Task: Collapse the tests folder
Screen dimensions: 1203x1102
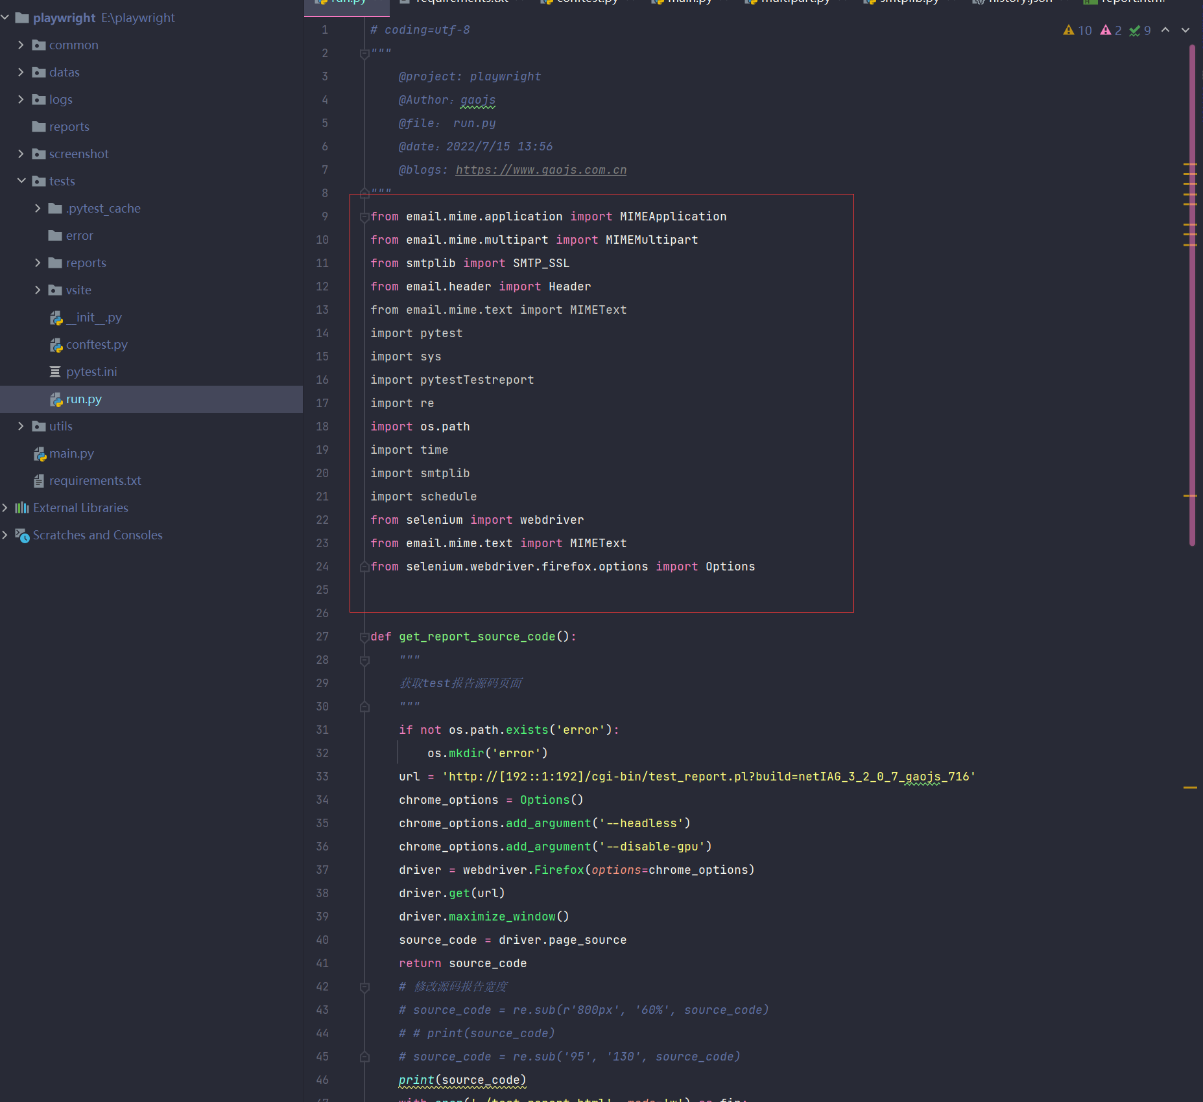Action: (x=21, y=181)
